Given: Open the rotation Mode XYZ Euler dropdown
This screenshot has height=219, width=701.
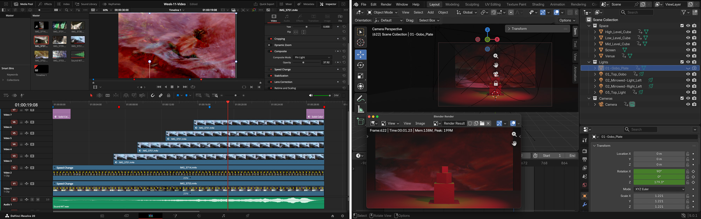Looking at the screenshot, I should (x=659, y=189).
